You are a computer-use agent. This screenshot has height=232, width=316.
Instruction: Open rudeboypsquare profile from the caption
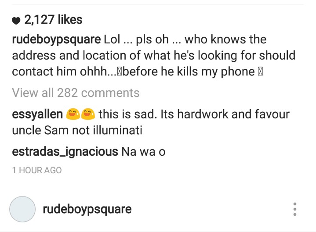56,39
